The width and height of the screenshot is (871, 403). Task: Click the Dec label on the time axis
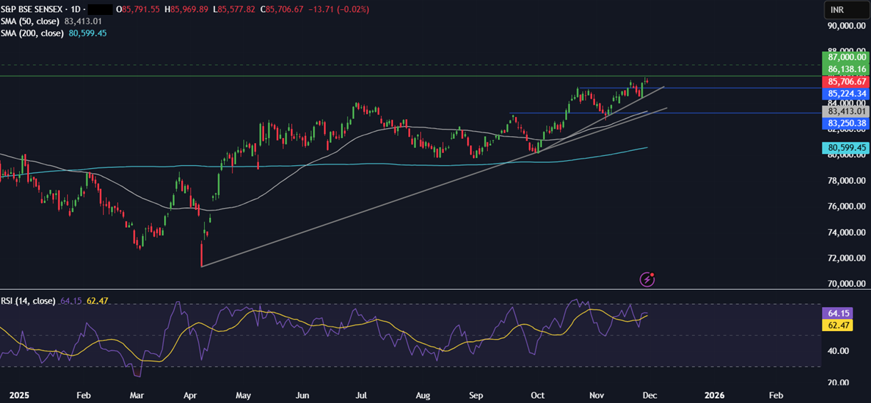tap(650, 394)
